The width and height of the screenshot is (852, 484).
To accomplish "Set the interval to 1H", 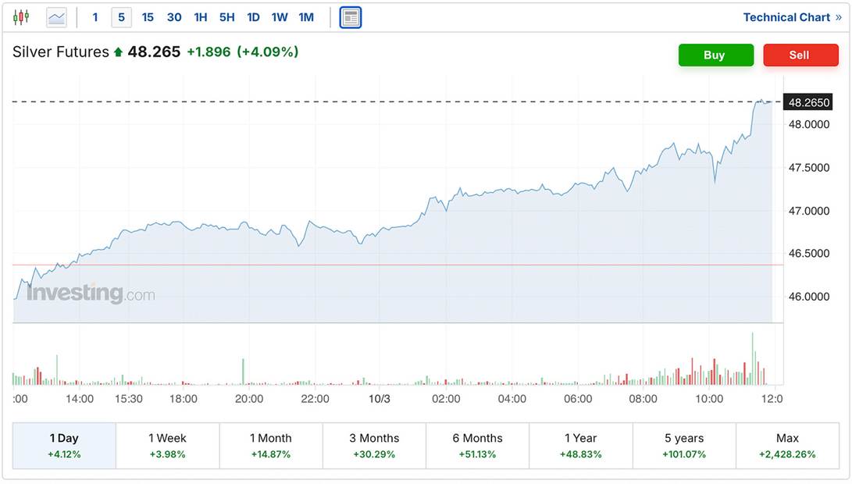I will [x=201, y=17].
